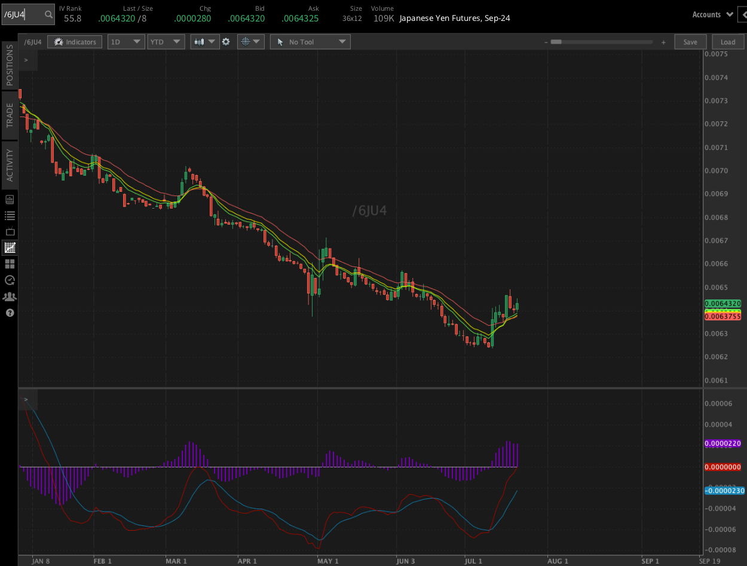Expand the No Tool drawing dropdown
The width and height of the screenshot is (747, 566).
tap(310, 42)
